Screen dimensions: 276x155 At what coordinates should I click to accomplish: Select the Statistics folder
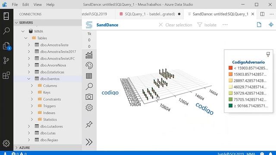(50, 120)
